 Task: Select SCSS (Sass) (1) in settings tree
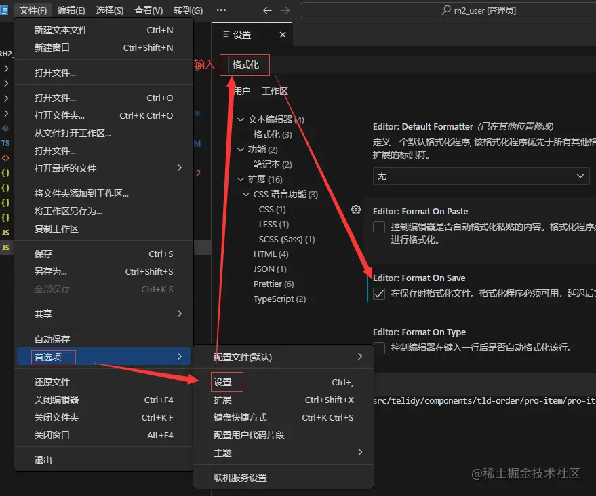tap(287, 240)
